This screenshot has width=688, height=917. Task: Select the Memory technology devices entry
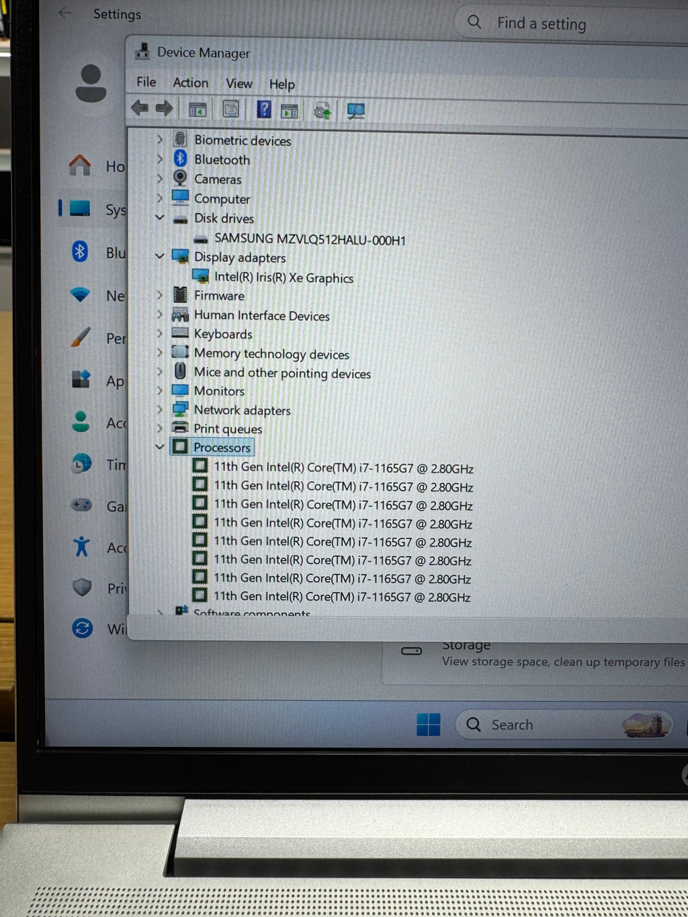[x=271, y=353]
